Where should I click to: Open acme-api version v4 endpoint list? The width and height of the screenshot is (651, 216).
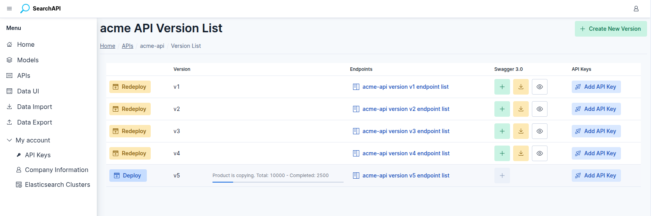pyautogui.click(x=406, y=153)
